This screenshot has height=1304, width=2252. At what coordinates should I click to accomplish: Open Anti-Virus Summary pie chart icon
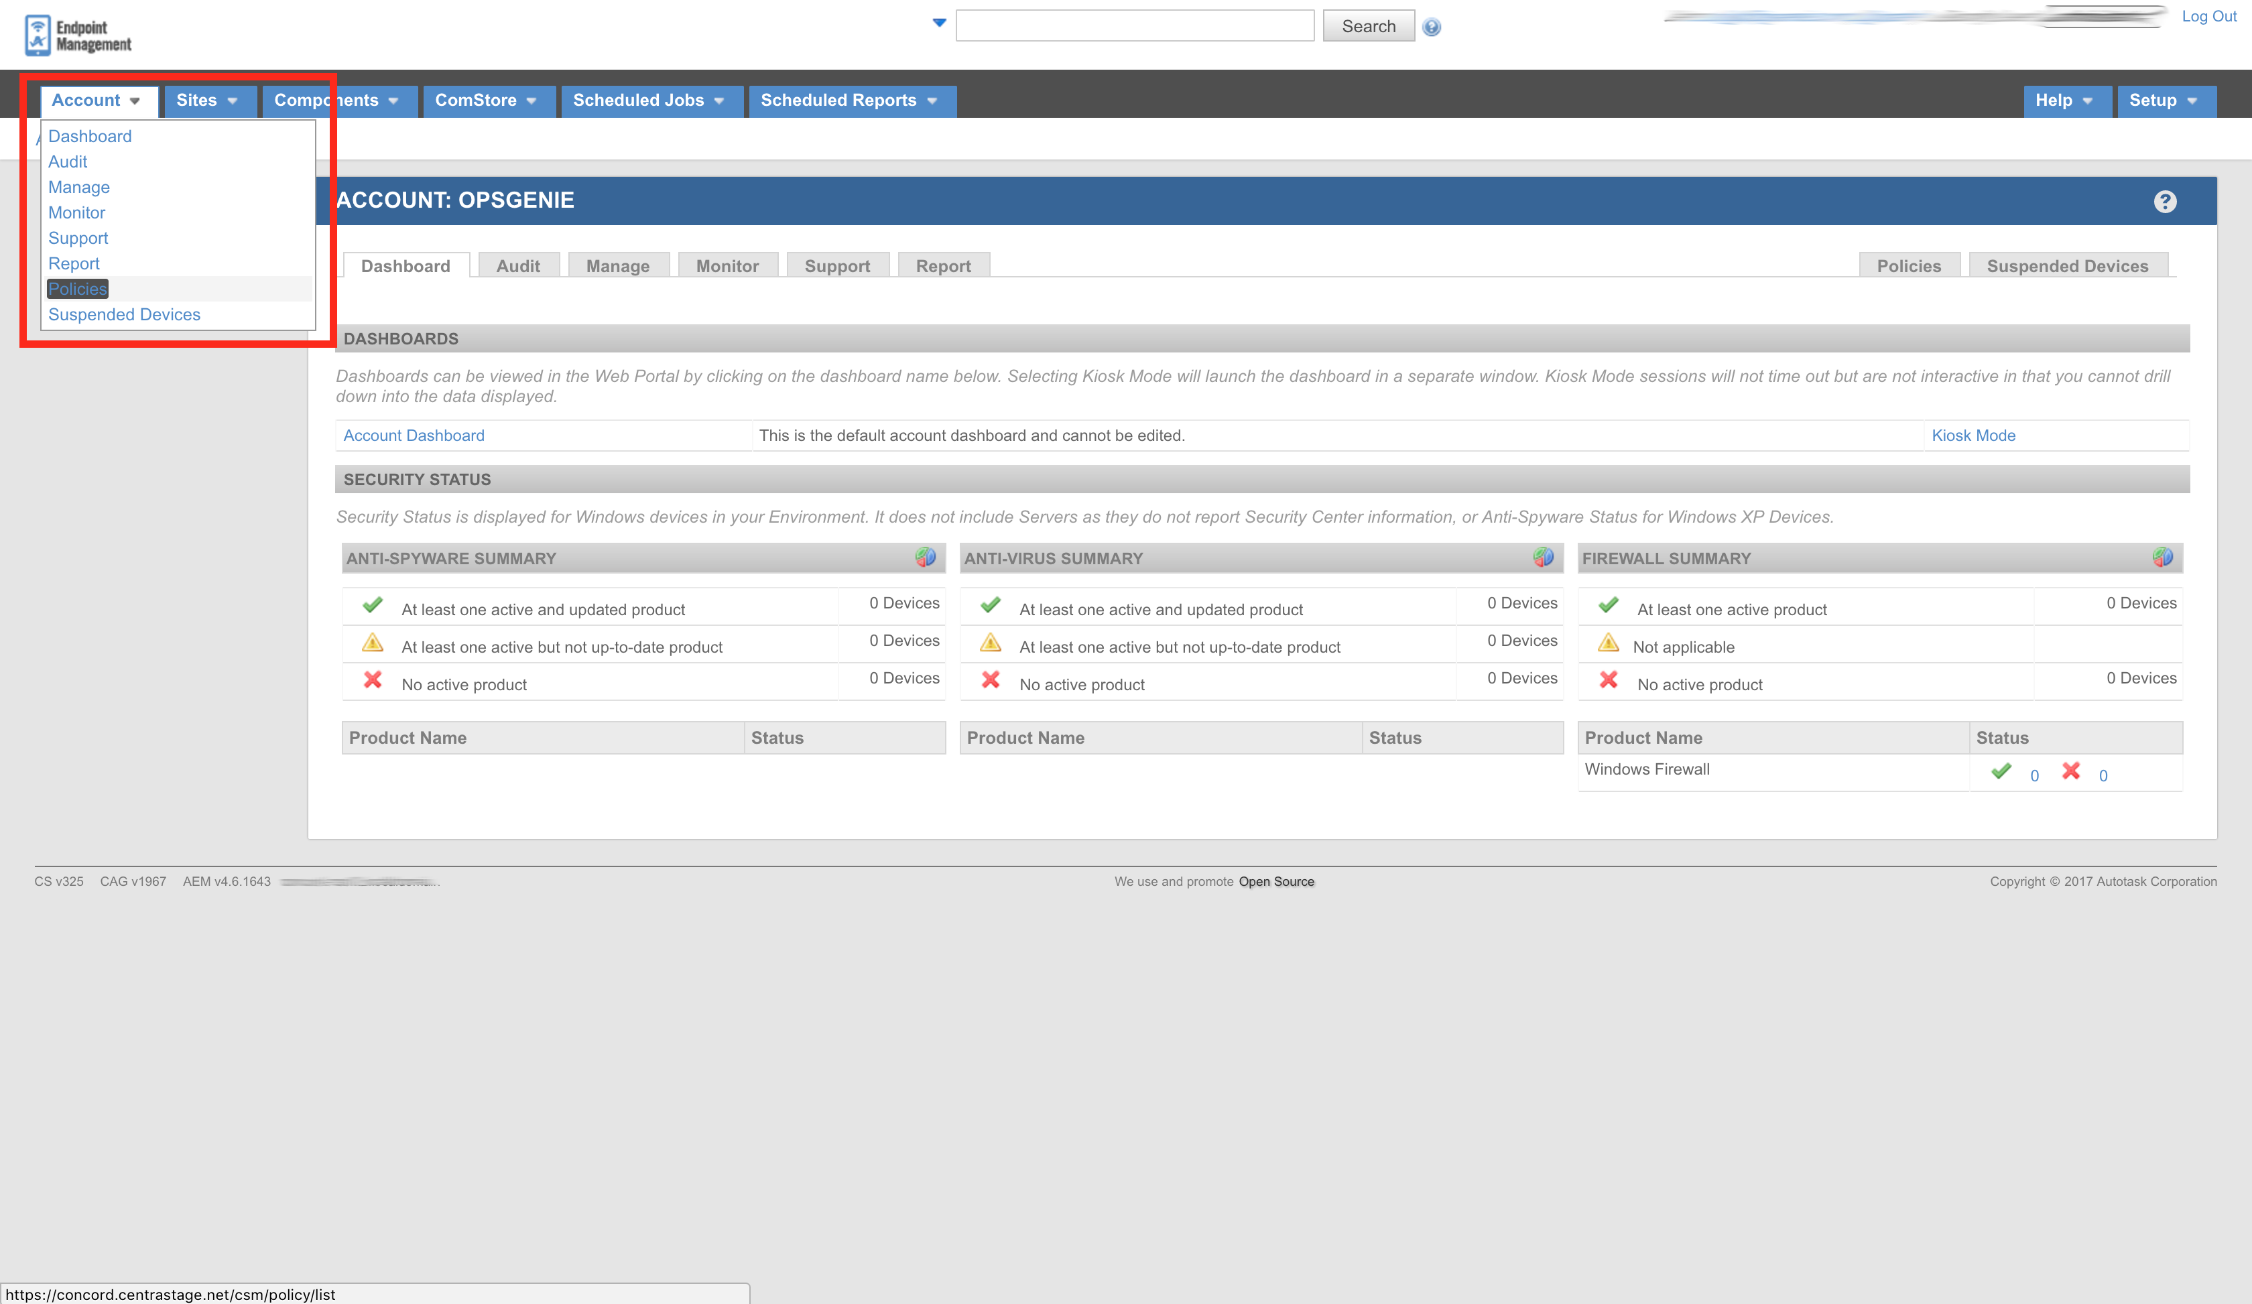(x=1542, y=558)
